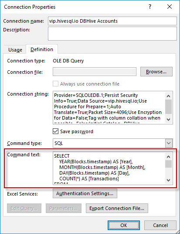Cancel the dialog
Viewport: 180px width, 234px height.
click(160, 225)
